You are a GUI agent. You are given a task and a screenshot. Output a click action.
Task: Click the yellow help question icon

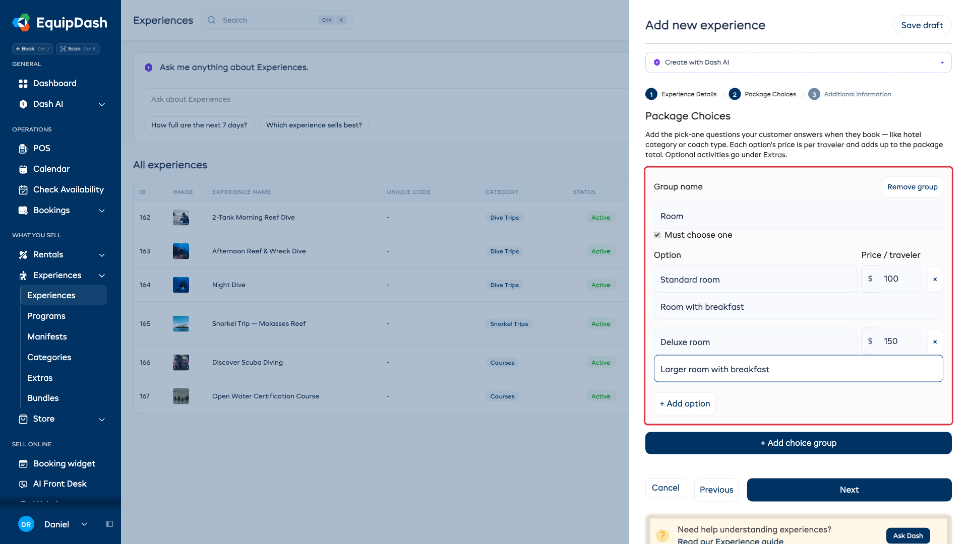click(x=662, y=535)
